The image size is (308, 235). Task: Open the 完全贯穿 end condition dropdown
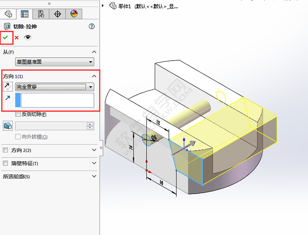click(55, 87)
